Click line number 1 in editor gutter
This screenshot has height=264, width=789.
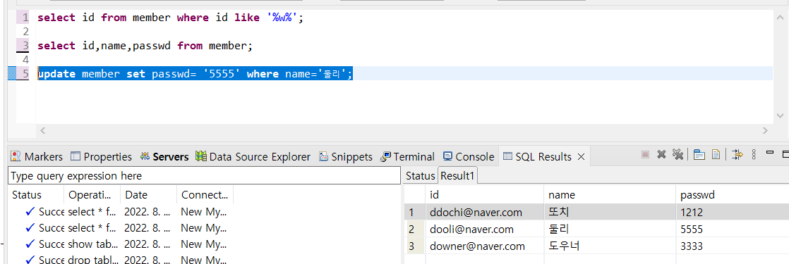click(25, 18)
